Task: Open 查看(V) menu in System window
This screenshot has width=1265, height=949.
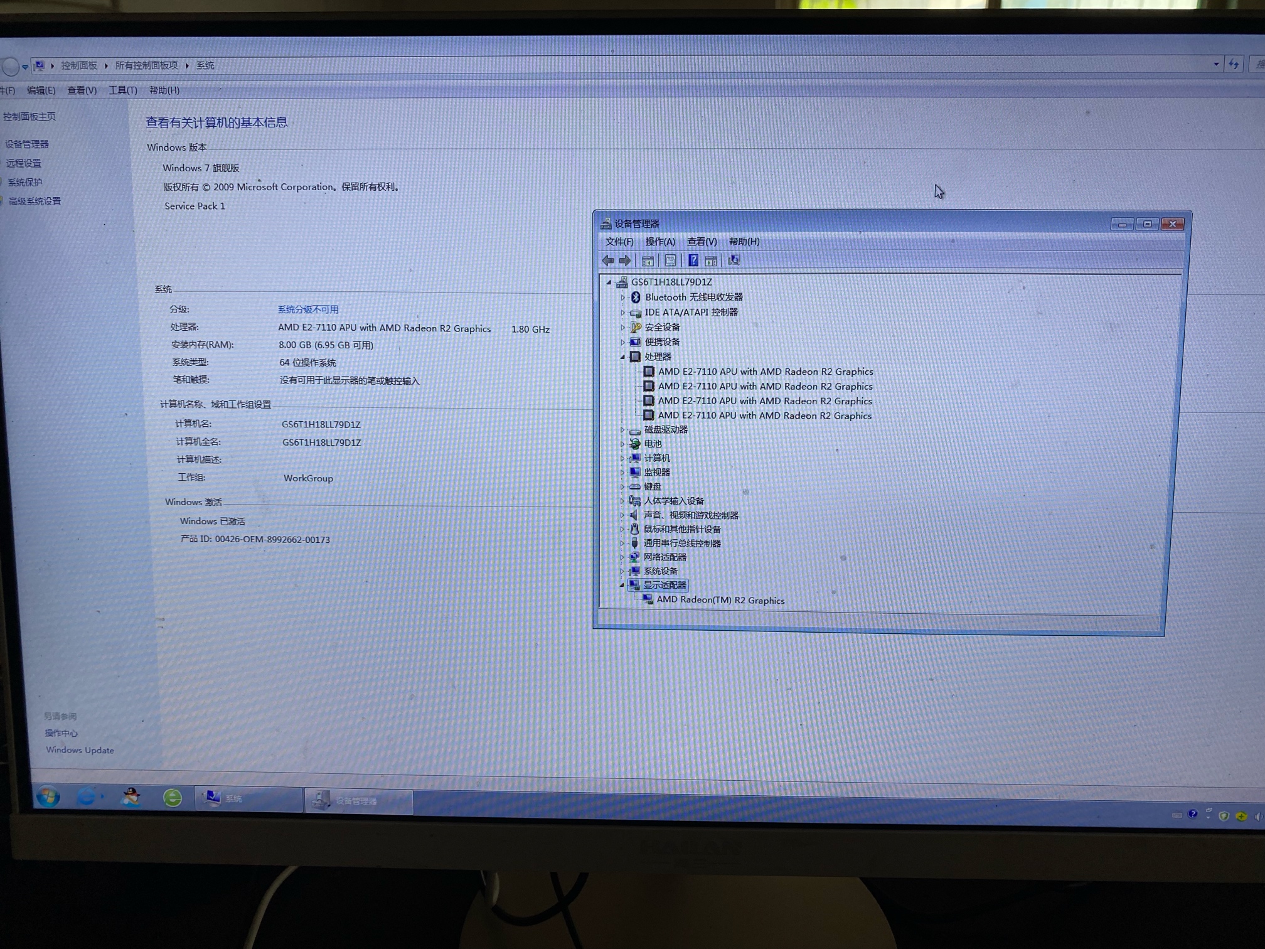Action: click(82, 90)
